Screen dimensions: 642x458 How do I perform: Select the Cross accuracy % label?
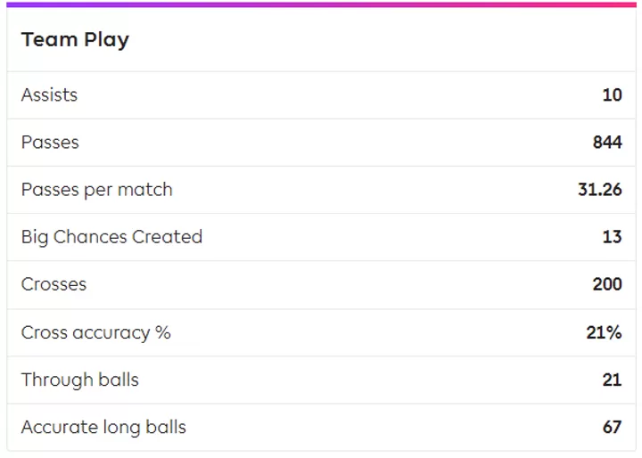pyautogui.click(x=95, y=332)
